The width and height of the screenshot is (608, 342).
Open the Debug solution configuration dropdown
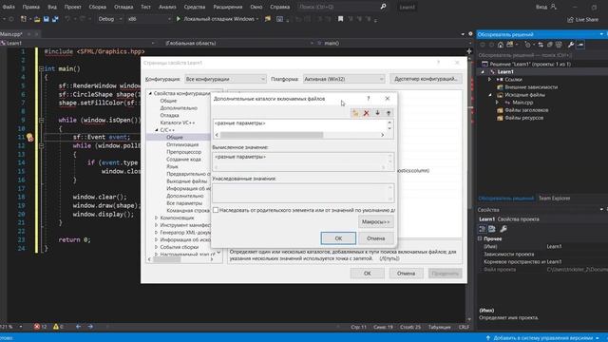point(110,19)
